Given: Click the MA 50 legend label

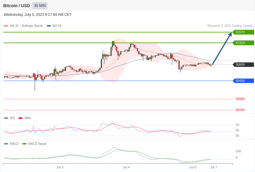Looking at the screenshot, I should pos(57,26).
